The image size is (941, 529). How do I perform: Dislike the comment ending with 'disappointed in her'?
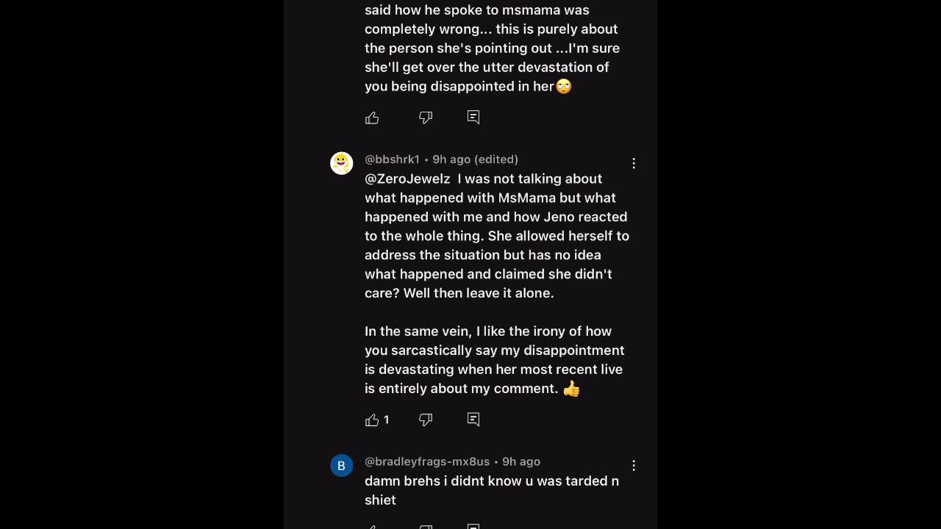pyautogui.click(x=426, y=118)
